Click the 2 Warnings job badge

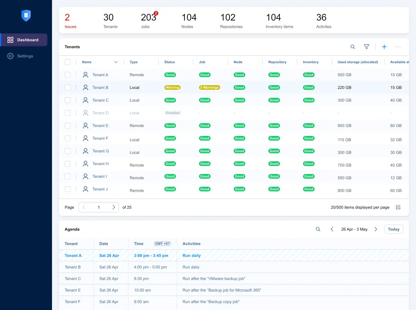(x=209, y=87)
